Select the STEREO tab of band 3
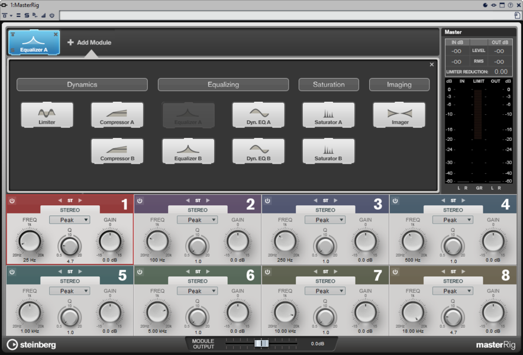 [325, 210]
